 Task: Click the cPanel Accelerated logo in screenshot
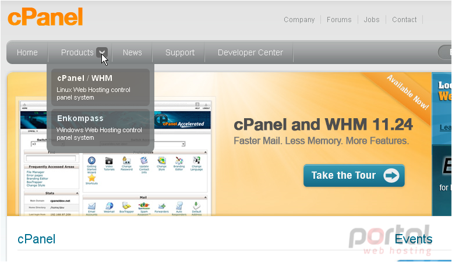(180, 121)
